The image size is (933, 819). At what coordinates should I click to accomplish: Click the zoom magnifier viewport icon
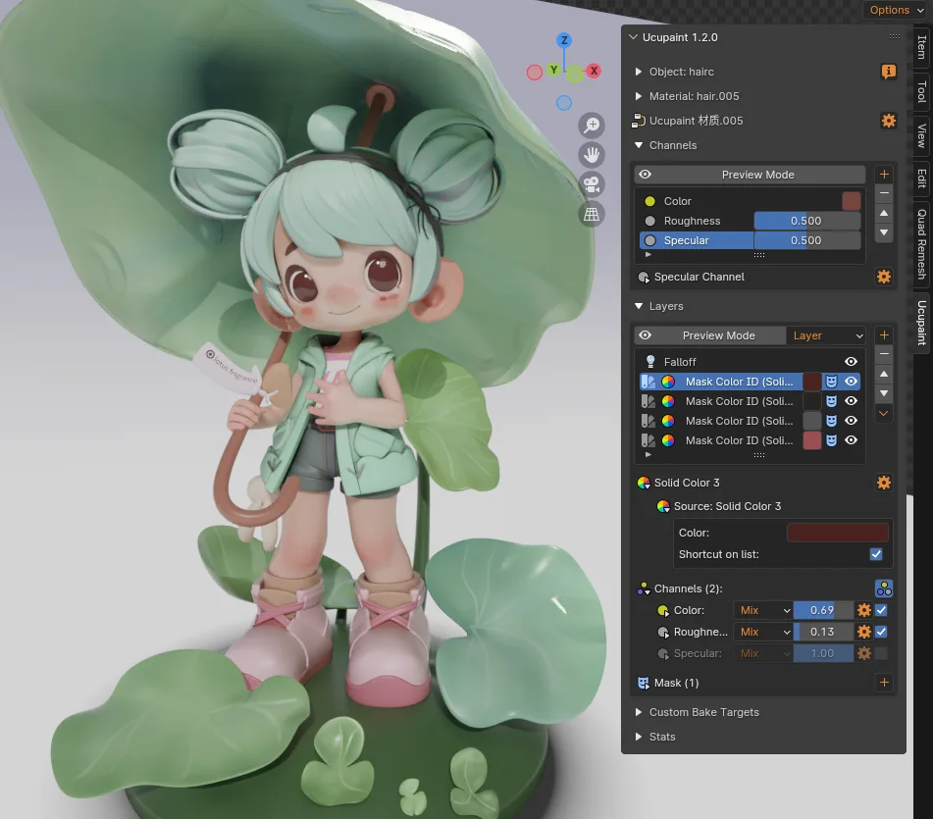coord(592,126)
